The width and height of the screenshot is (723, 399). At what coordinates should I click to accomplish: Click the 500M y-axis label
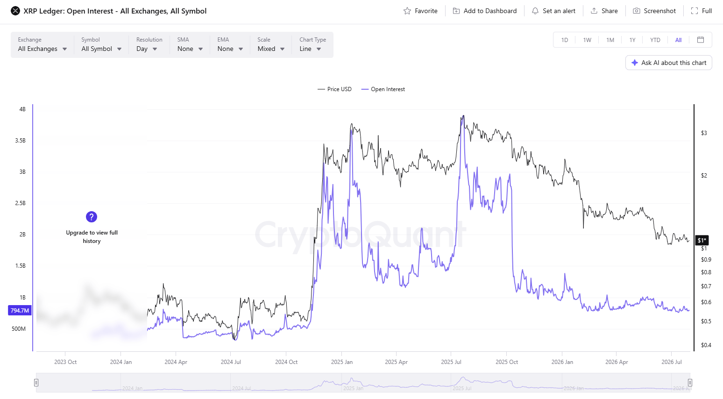pyautogui.click(x=19, y=329)
